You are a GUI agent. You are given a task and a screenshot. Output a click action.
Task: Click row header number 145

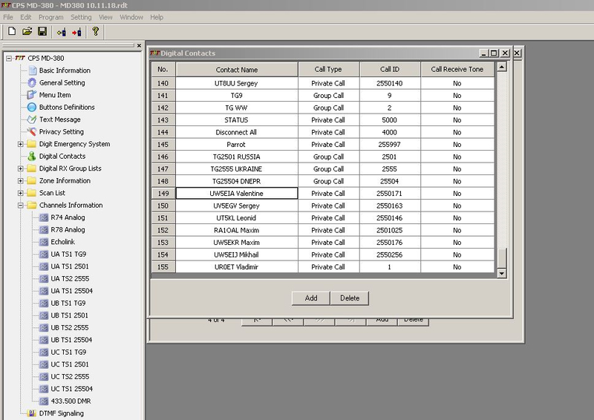click(163, 144)
